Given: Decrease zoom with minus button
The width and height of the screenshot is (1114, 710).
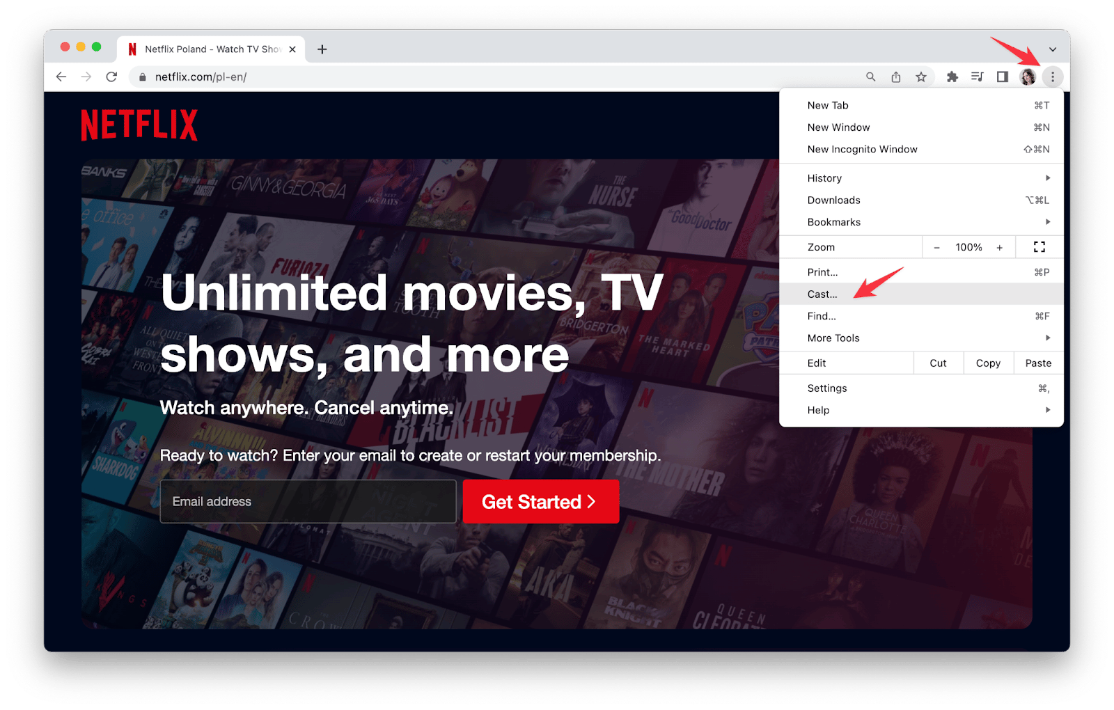Looking at the screenshot, I should coord(937,247).
